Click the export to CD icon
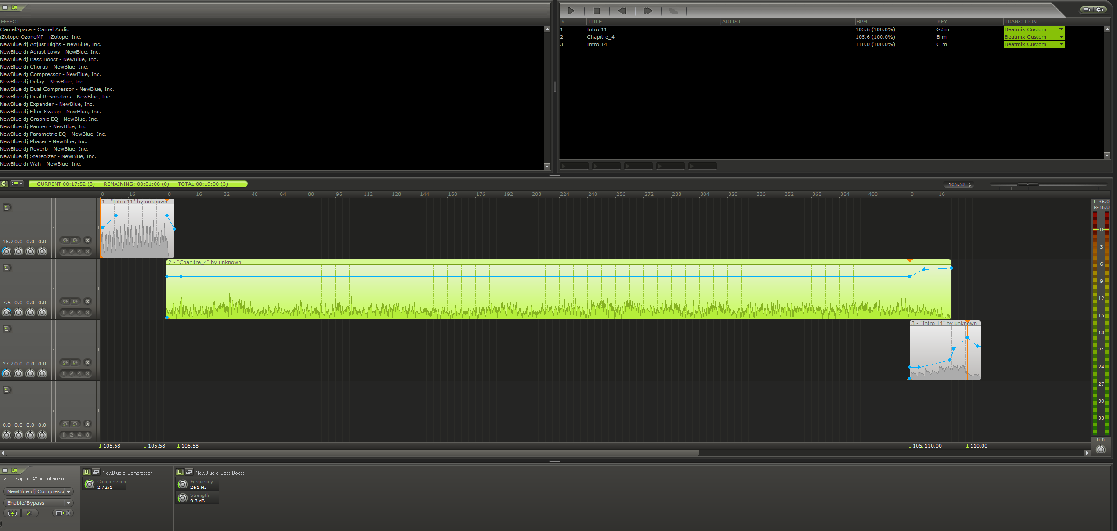The height and width of the screenshot is (531, 1117). tap(1100, 10)
